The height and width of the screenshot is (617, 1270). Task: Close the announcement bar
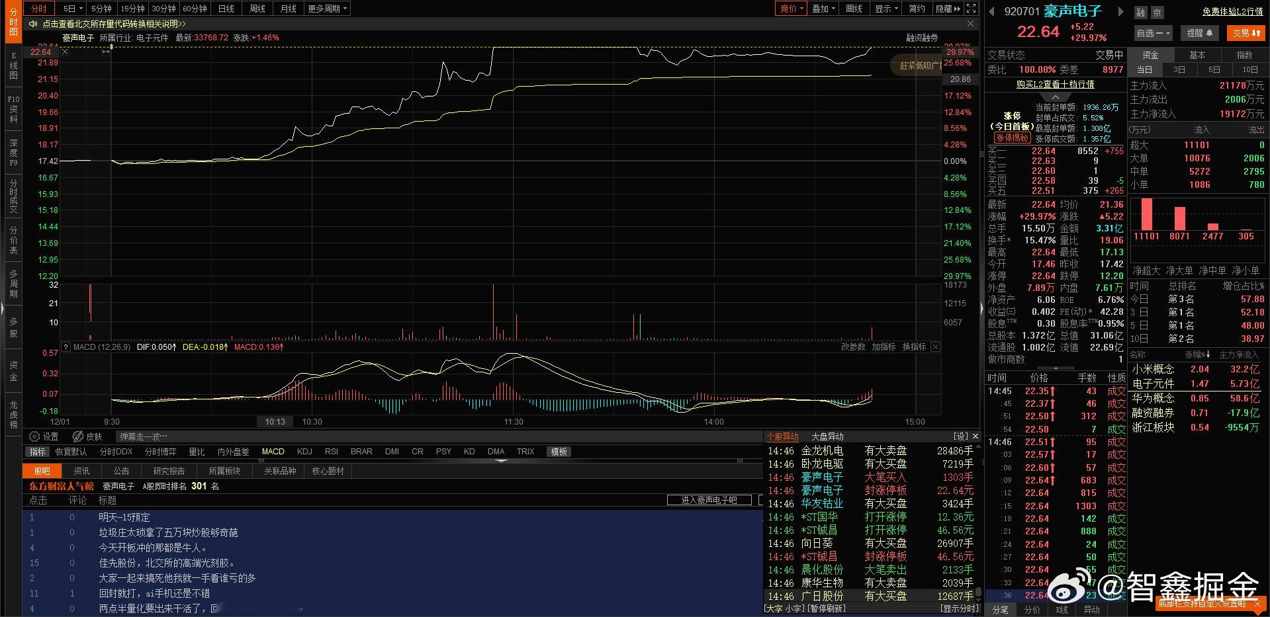[x=971, y=24]
